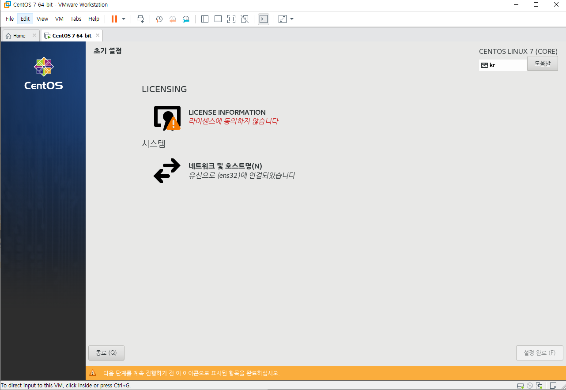Pause the virtual machine with the orange button
566x390 pixels.
pyautogui.click(x=114, y=19)
